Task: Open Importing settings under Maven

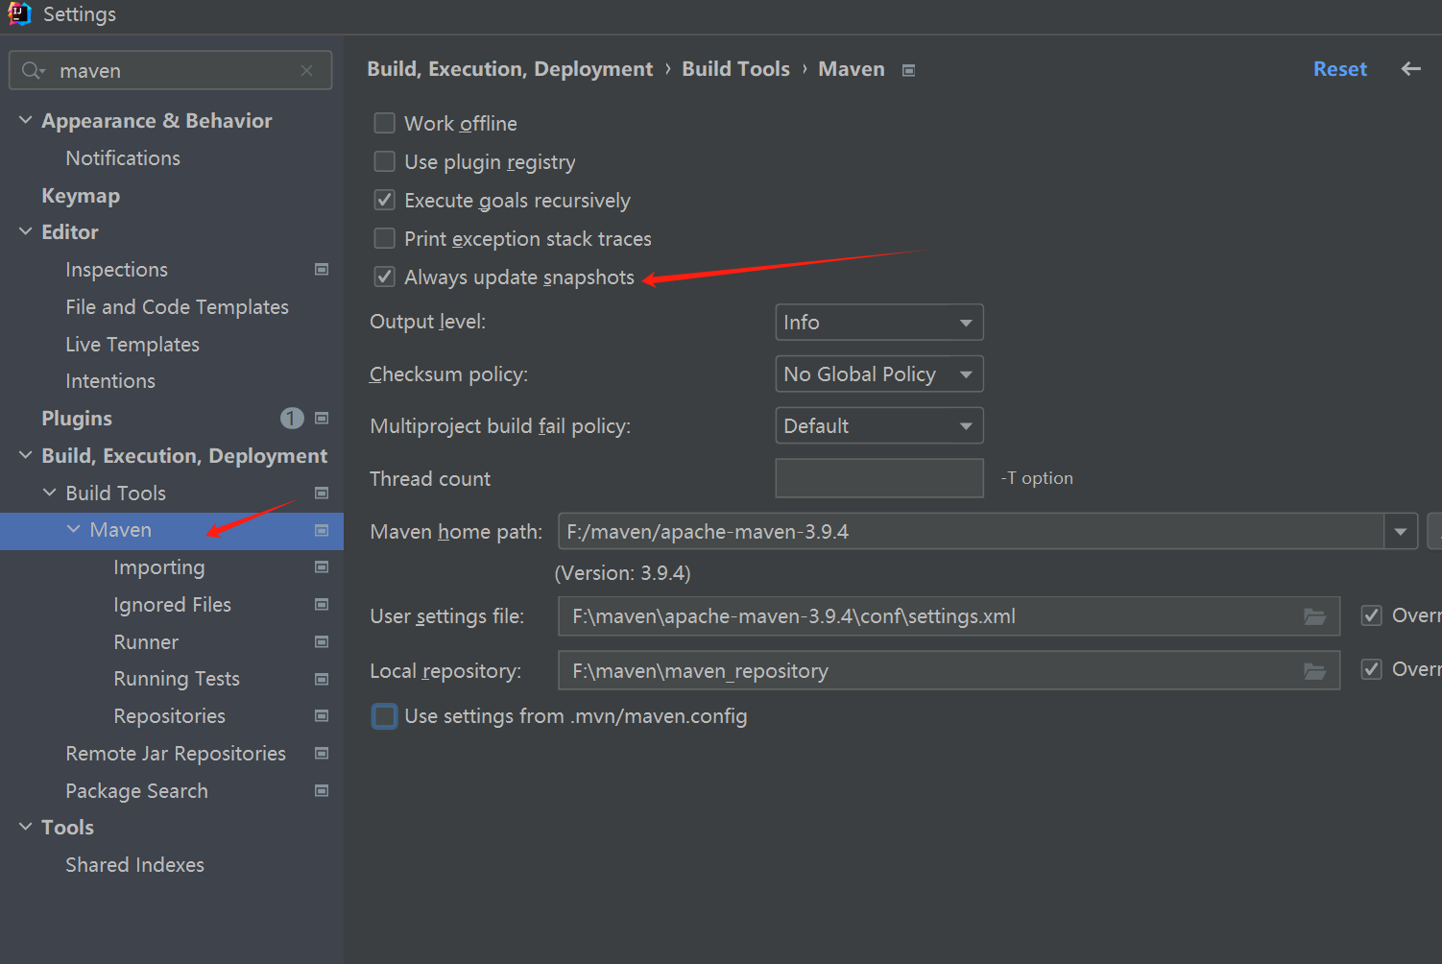Action: (x=159, y=567)
